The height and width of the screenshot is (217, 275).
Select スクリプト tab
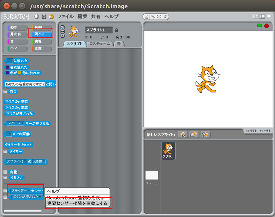click(x=75, y=44)
